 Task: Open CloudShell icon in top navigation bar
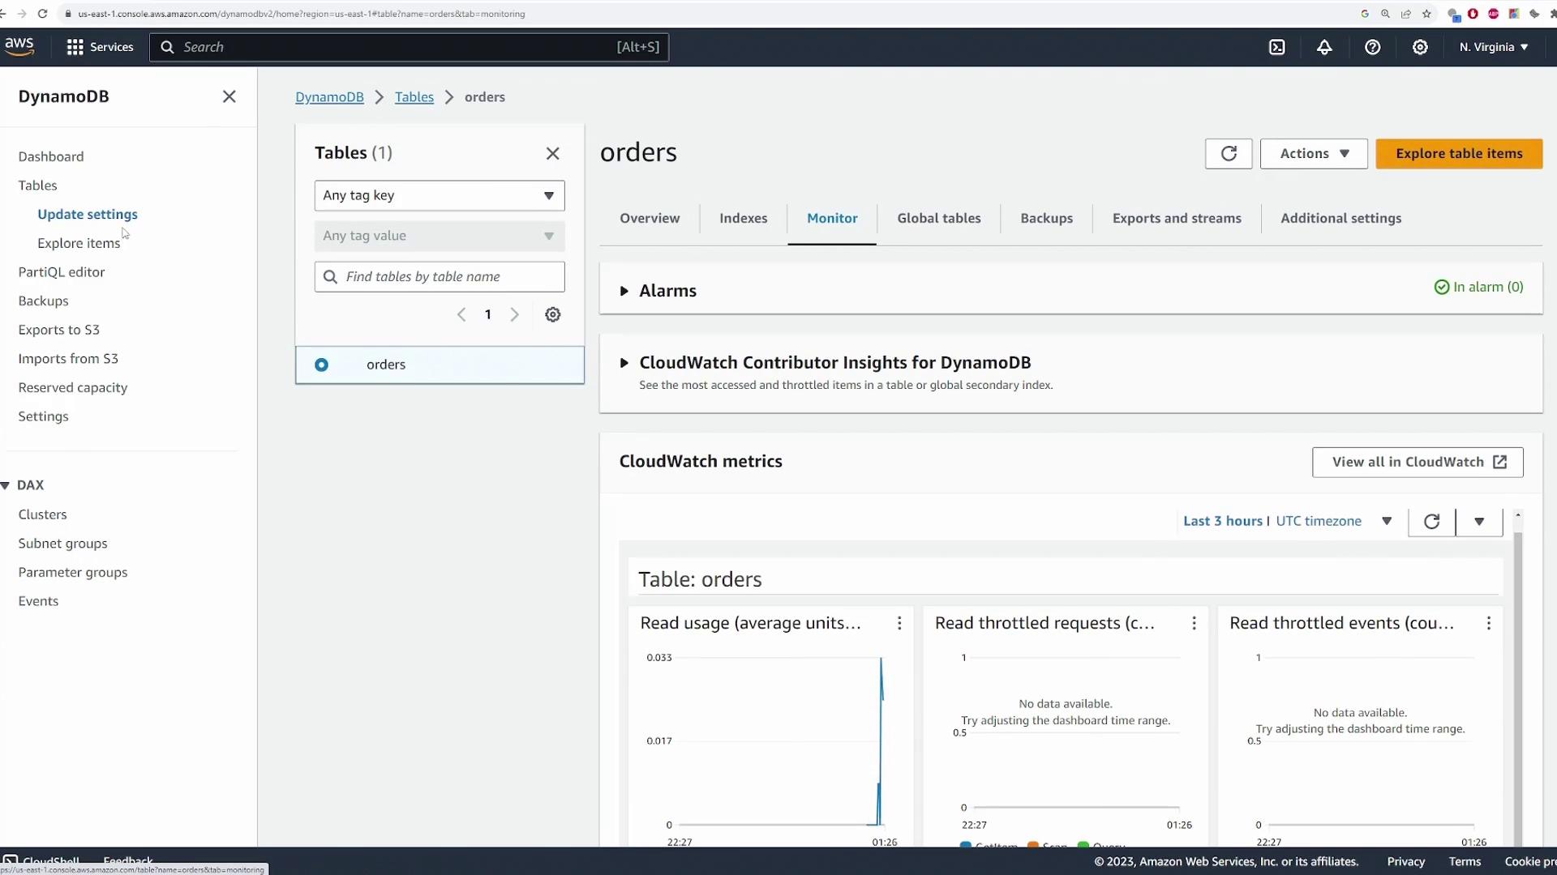tap(1276, 47)
